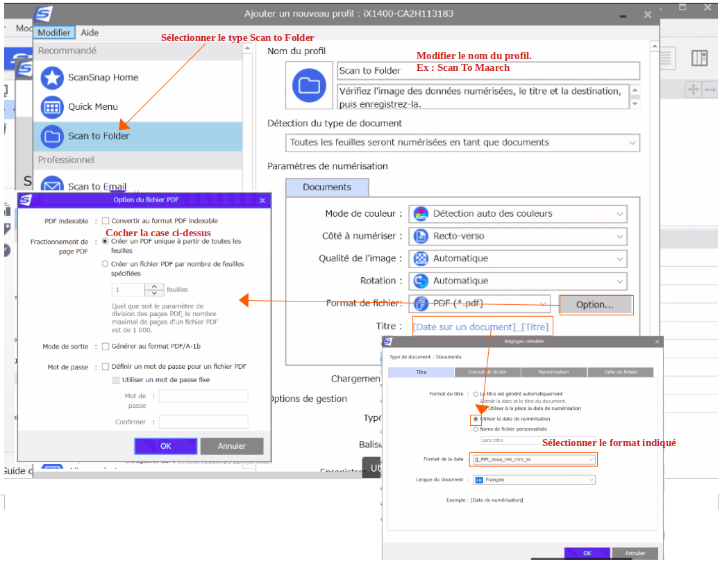Click the description box scroll down arrow
The width and height of the screenshot is (720, 562).
635,104
